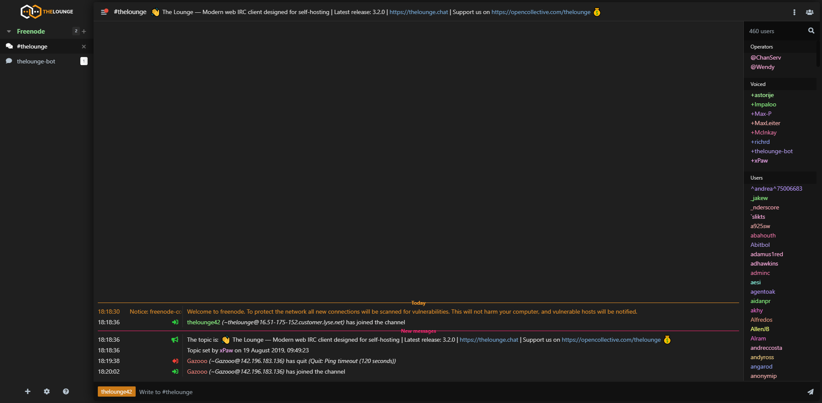Open opencollective link in channel topic message
This screenshot has width=822, height=403.
click(611, 340)
